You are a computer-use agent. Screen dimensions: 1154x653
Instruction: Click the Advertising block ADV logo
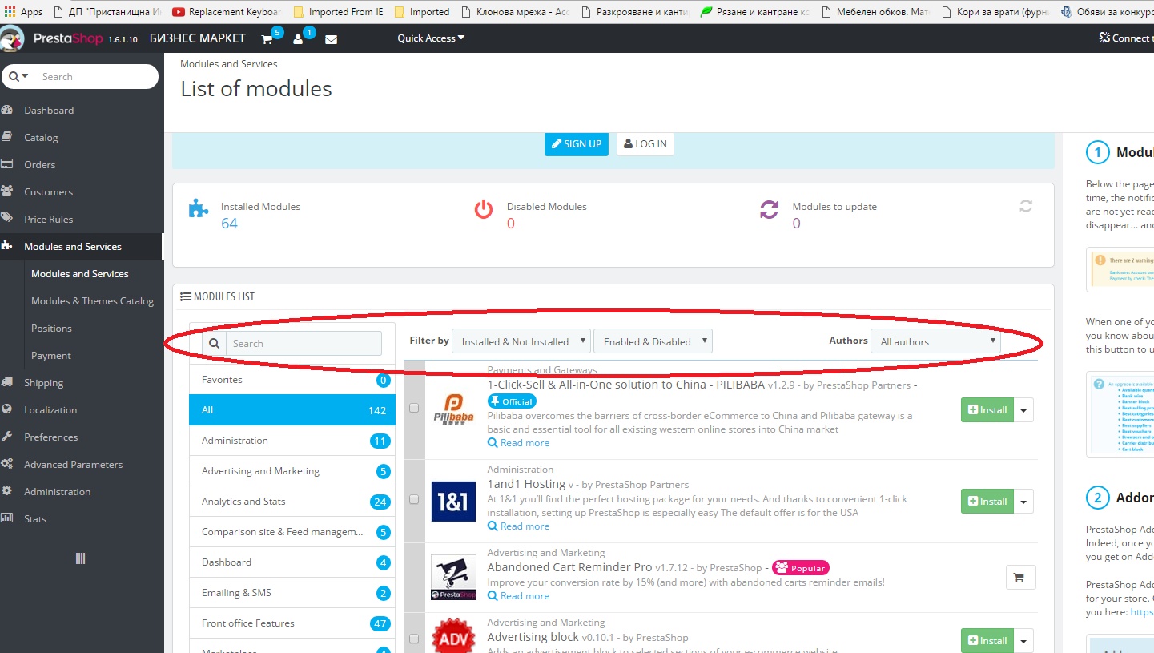coord(453,636)
